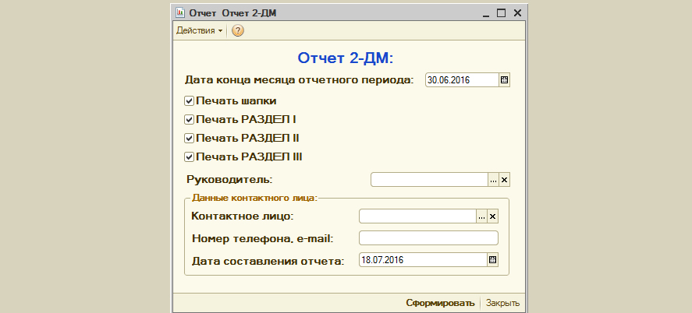
Task: Open calendar for report period end date
Action: (504, 79)
